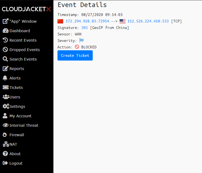202x173 pixels.
Task: Click the "App" Window external-link icon
Action: pos(5,21)
